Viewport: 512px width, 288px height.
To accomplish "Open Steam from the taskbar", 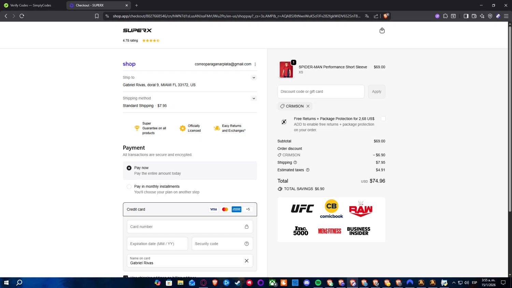I will click(238, 283).
